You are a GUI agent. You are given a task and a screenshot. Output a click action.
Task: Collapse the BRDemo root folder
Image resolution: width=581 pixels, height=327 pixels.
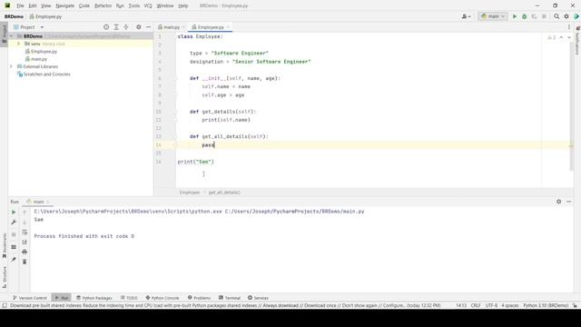tap(11, 36)
